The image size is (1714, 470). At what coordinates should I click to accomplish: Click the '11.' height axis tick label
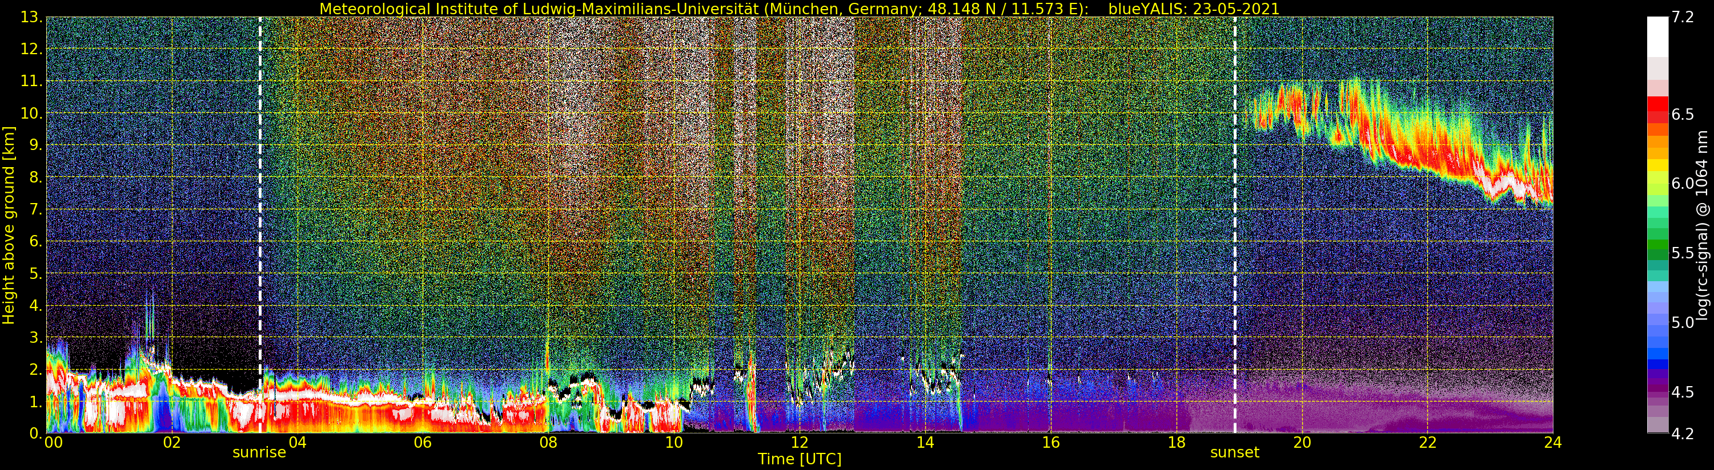(x=32, y=81)
